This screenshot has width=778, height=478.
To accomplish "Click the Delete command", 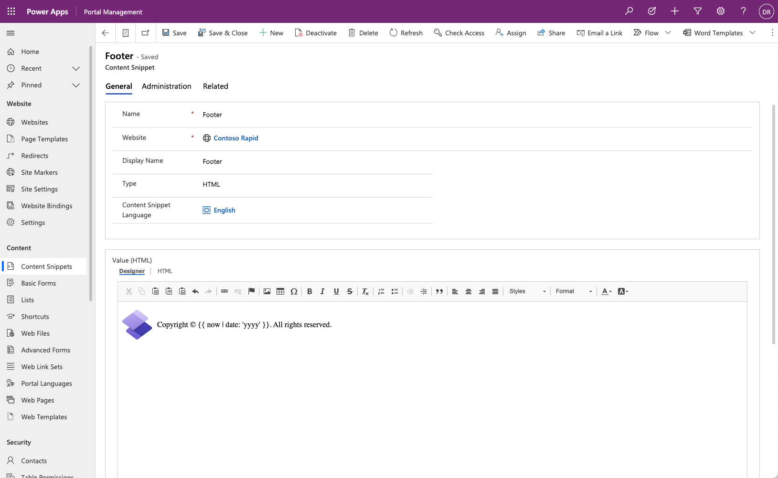I will (363, 33).
